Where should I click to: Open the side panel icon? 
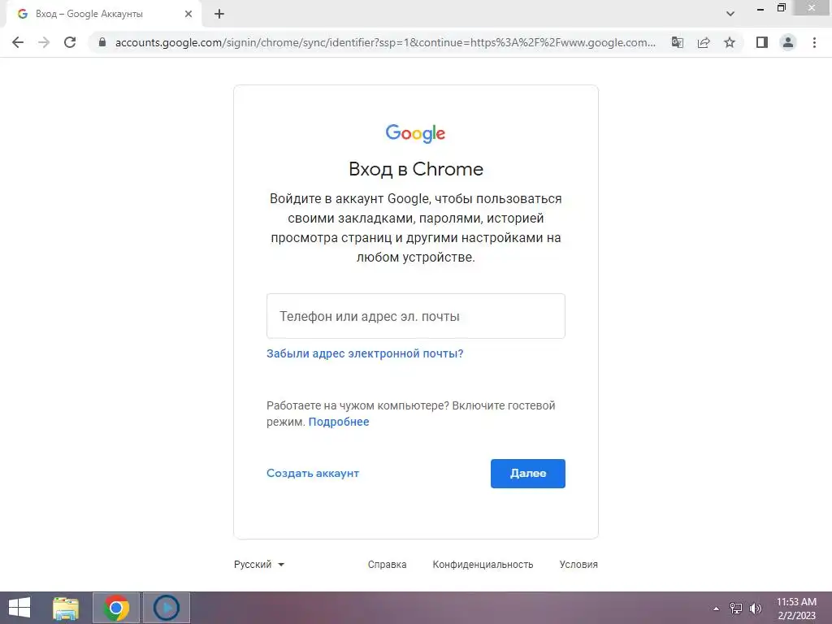[x=762, y=42]
